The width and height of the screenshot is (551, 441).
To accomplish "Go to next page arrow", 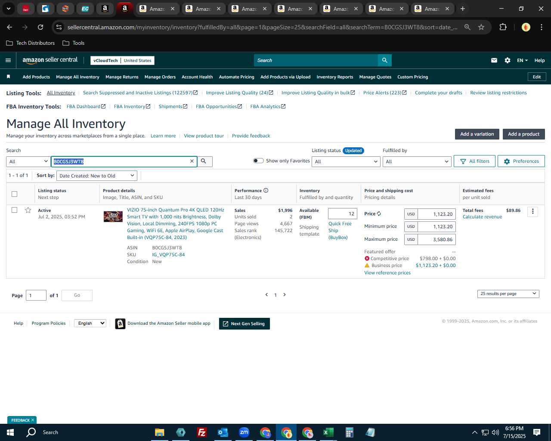I will [x=285, y=295].
